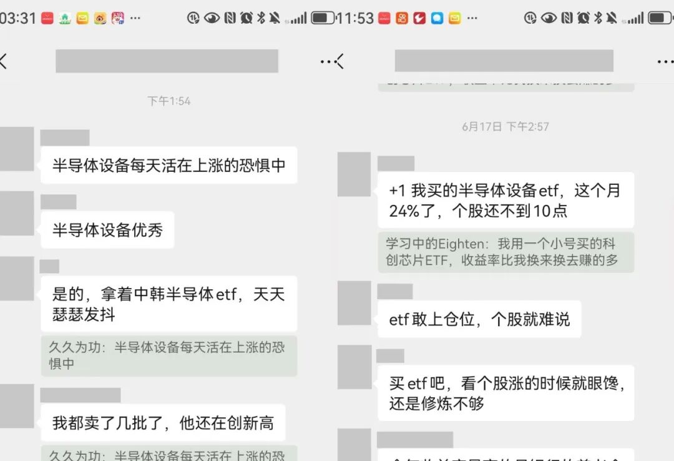Tap the Bluetooth icon in left status bar
Image resolution: width=674 pixels, height=461 pixels.
(260, 18)
